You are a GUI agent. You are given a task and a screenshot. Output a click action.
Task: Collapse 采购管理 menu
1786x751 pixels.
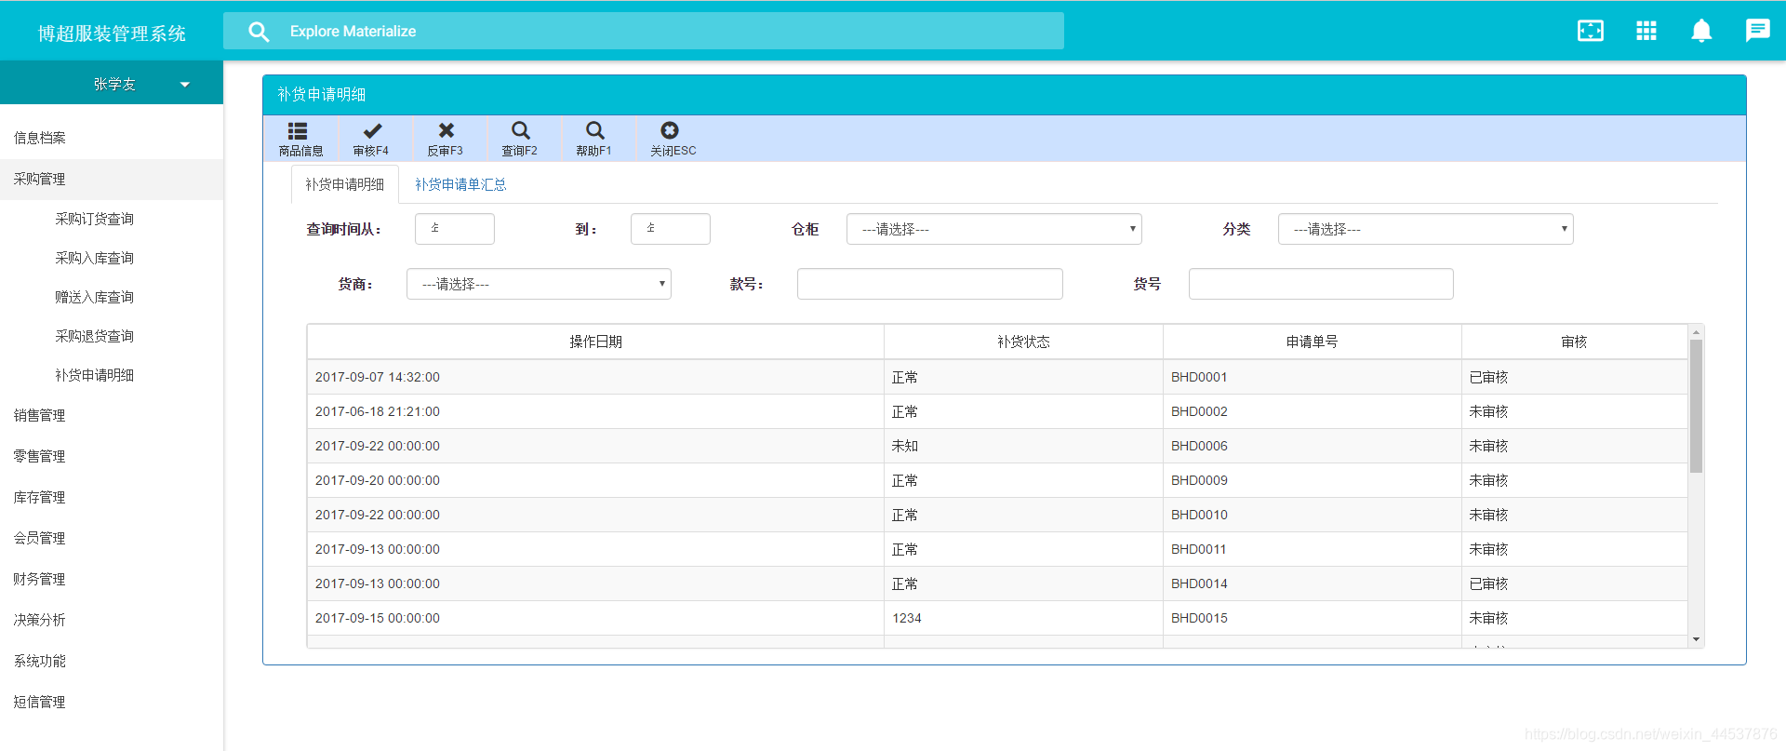click(112, 179)
